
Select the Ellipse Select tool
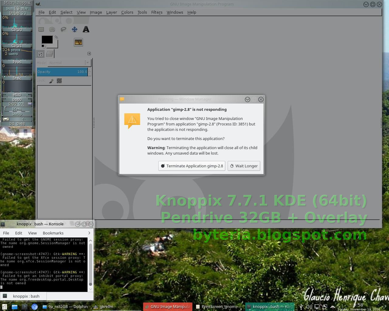(52, 29)
